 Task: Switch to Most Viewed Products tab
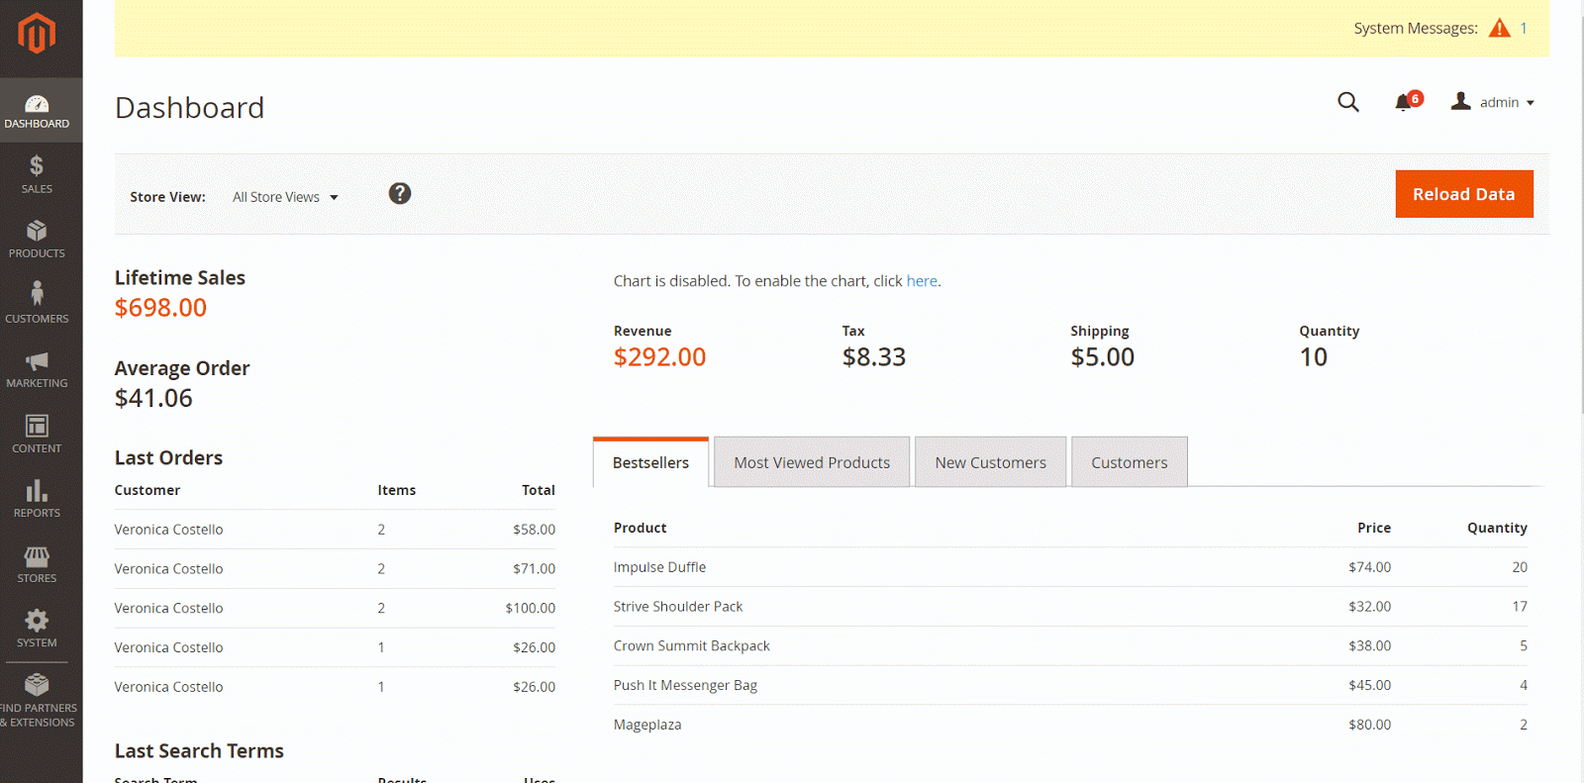811,462
